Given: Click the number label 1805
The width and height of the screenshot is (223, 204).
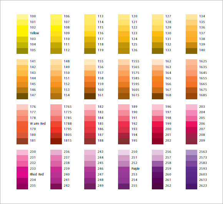Looking at the screenshot, I should [68, 135].
